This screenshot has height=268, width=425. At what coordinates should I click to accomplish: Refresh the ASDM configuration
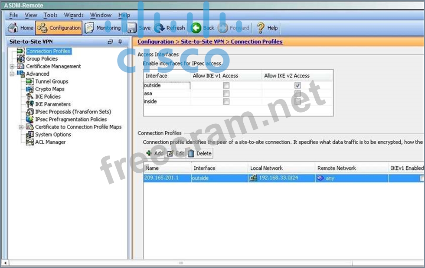(x=170, y=28)
